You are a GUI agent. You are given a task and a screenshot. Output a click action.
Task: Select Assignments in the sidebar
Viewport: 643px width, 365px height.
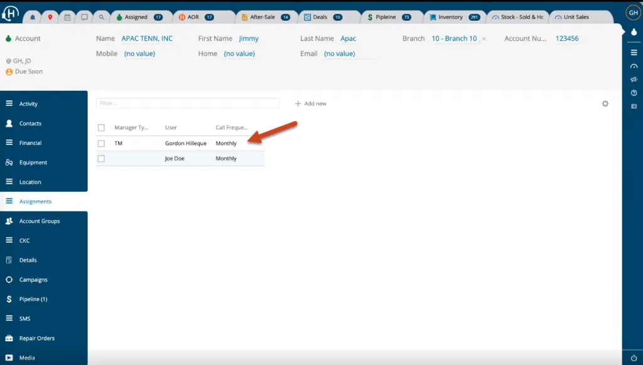[43, 201]
